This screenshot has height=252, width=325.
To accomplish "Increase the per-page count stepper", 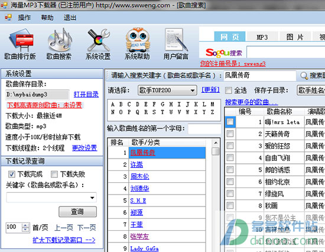I will (x=25, y=225).
